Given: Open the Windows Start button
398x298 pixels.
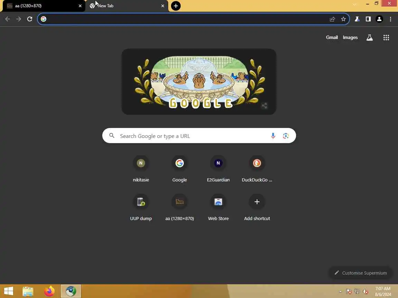Looking at the screenshot, I should pyautogui.click(x=9, y=291).
